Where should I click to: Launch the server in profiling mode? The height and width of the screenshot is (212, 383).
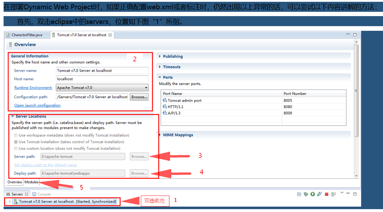click(320, 194)
